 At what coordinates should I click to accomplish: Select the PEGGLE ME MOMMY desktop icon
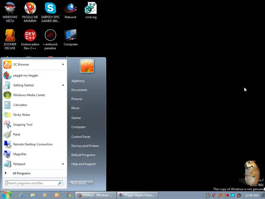click(30, 12)
